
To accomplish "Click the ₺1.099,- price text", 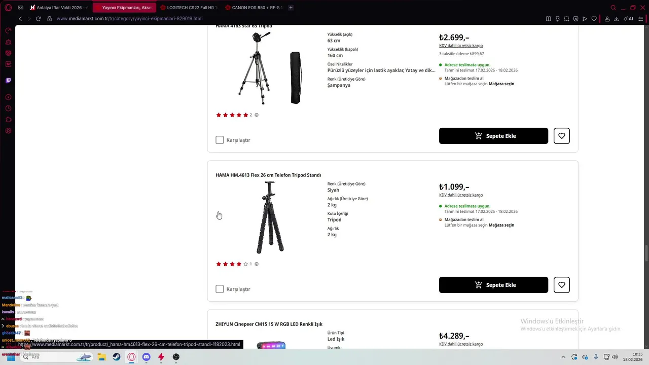I will click(x=454, y=187).
